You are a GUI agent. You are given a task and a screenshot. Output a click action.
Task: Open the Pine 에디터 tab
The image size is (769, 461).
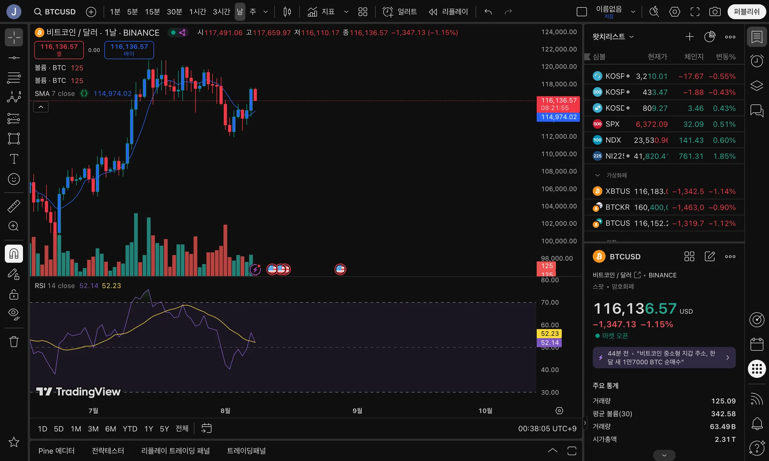pos(56,451)
